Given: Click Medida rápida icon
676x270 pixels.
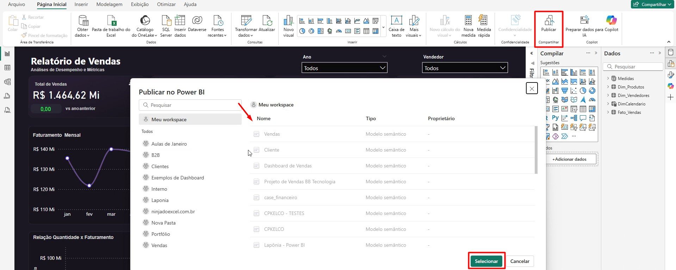Looking at the screenshot, I should (483, 20).
